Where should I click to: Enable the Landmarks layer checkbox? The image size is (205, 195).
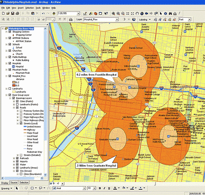pyautogui.click(x=10, y=89)
